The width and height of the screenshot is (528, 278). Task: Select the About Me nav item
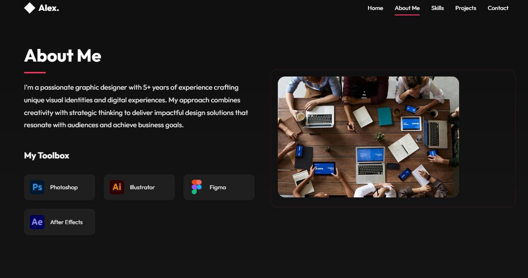(407, 8)
